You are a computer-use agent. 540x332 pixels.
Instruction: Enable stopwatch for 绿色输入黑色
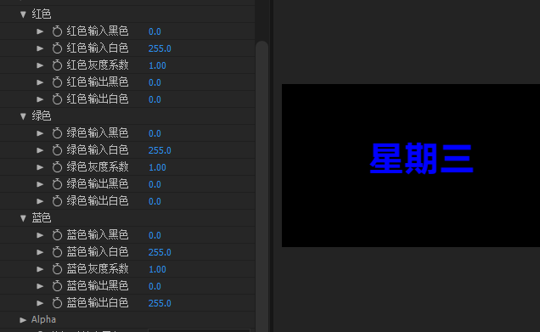coord(57,133)
